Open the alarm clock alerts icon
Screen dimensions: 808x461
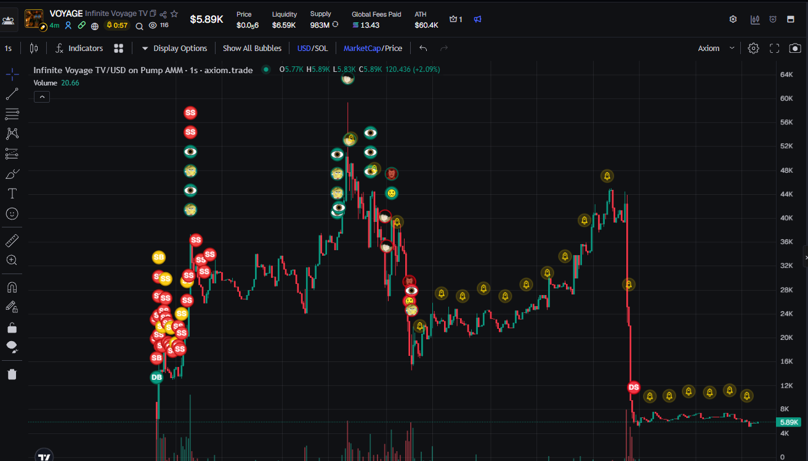tap(773, 19)
